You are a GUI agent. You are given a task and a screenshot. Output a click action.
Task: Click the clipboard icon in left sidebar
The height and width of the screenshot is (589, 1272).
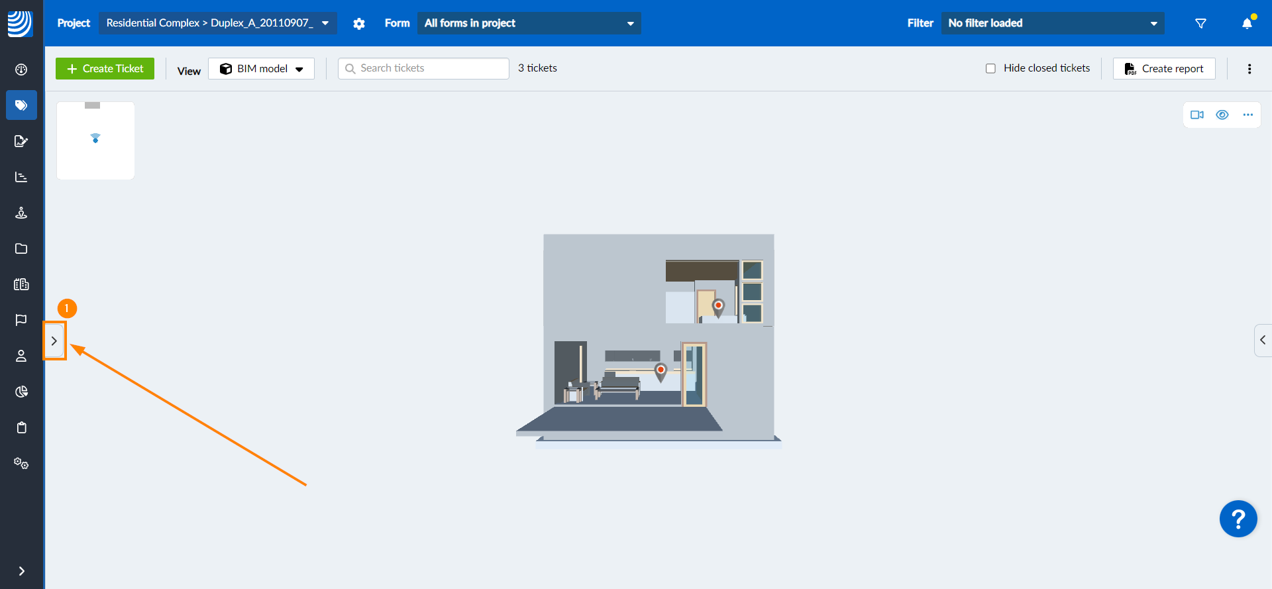click(21, 427)
